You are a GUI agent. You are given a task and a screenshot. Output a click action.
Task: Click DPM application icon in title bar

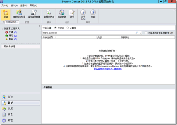pos(1,1)
